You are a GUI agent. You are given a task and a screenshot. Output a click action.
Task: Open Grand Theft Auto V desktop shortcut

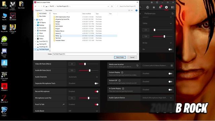tap(4, 76)
